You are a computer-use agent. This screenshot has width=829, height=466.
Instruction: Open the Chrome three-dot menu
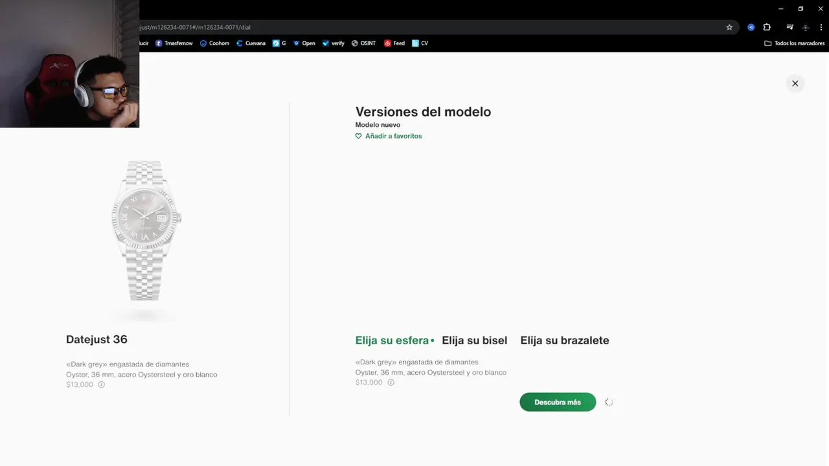(821, 27)
